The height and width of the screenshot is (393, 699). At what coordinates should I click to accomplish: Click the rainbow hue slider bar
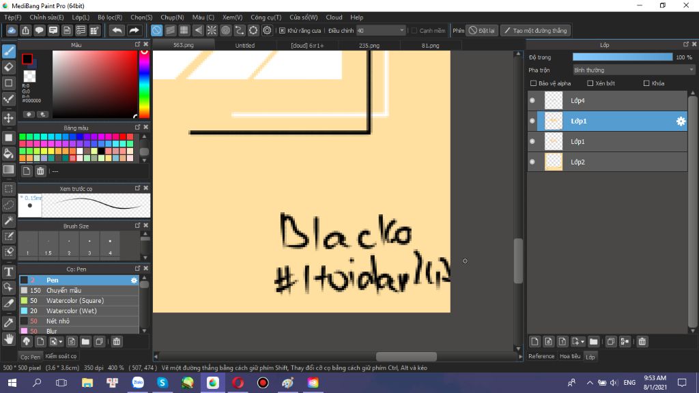[145, 84]
